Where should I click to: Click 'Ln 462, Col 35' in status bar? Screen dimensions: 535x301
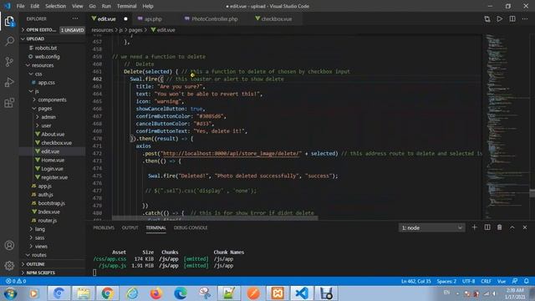coord(416,281)
